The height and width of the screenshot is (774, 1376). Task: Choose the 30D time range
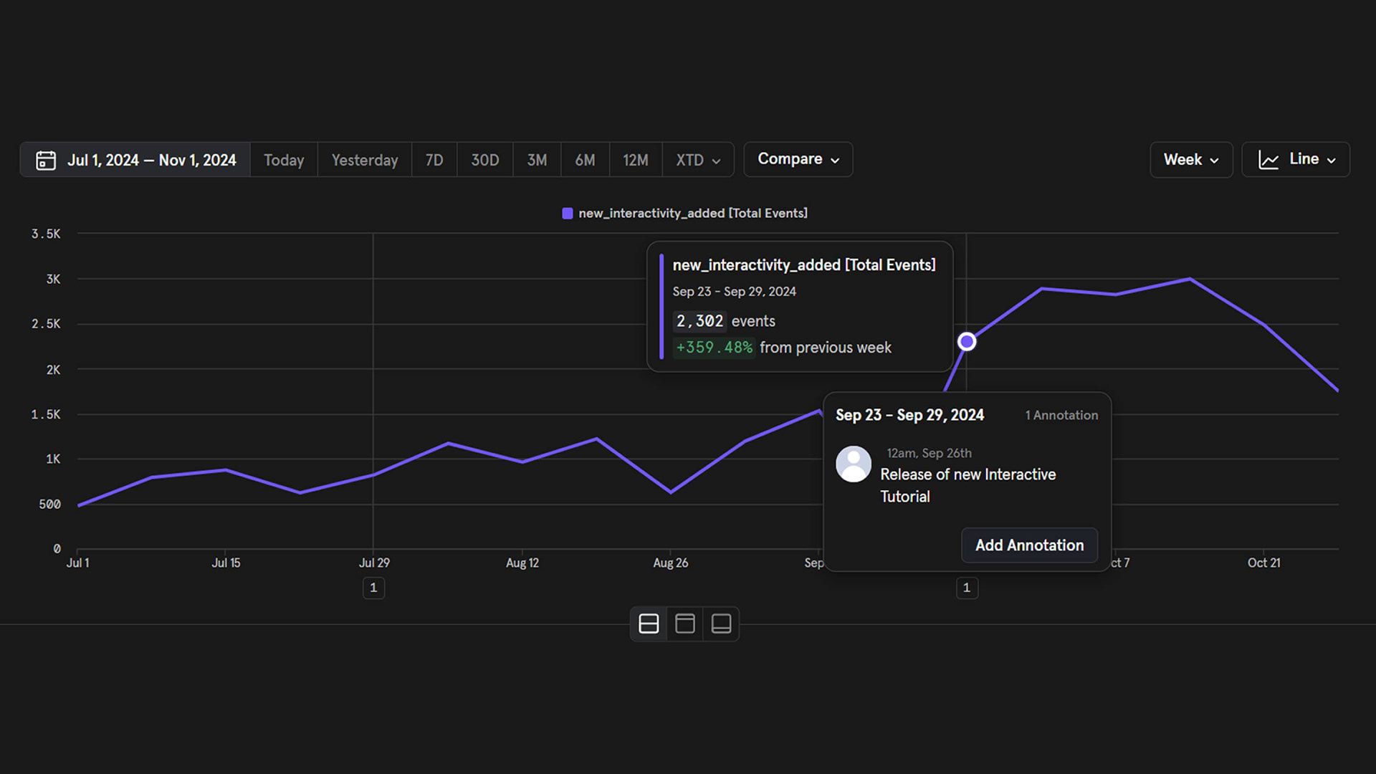tap(485, 160)
